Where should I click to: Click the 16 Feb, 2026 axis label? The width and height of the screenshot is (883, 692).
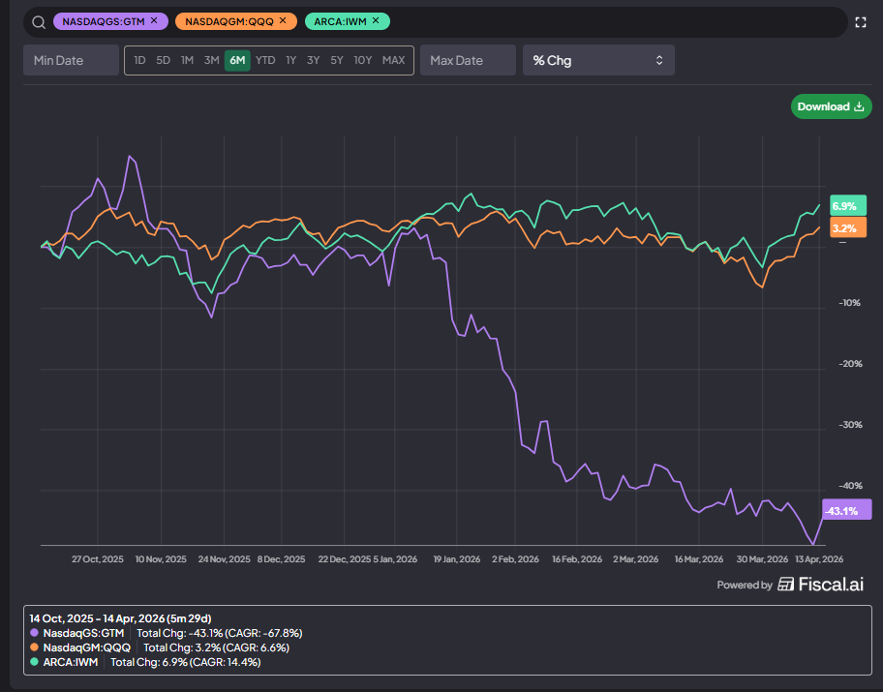pyautogui.click(x=577, y=559)
